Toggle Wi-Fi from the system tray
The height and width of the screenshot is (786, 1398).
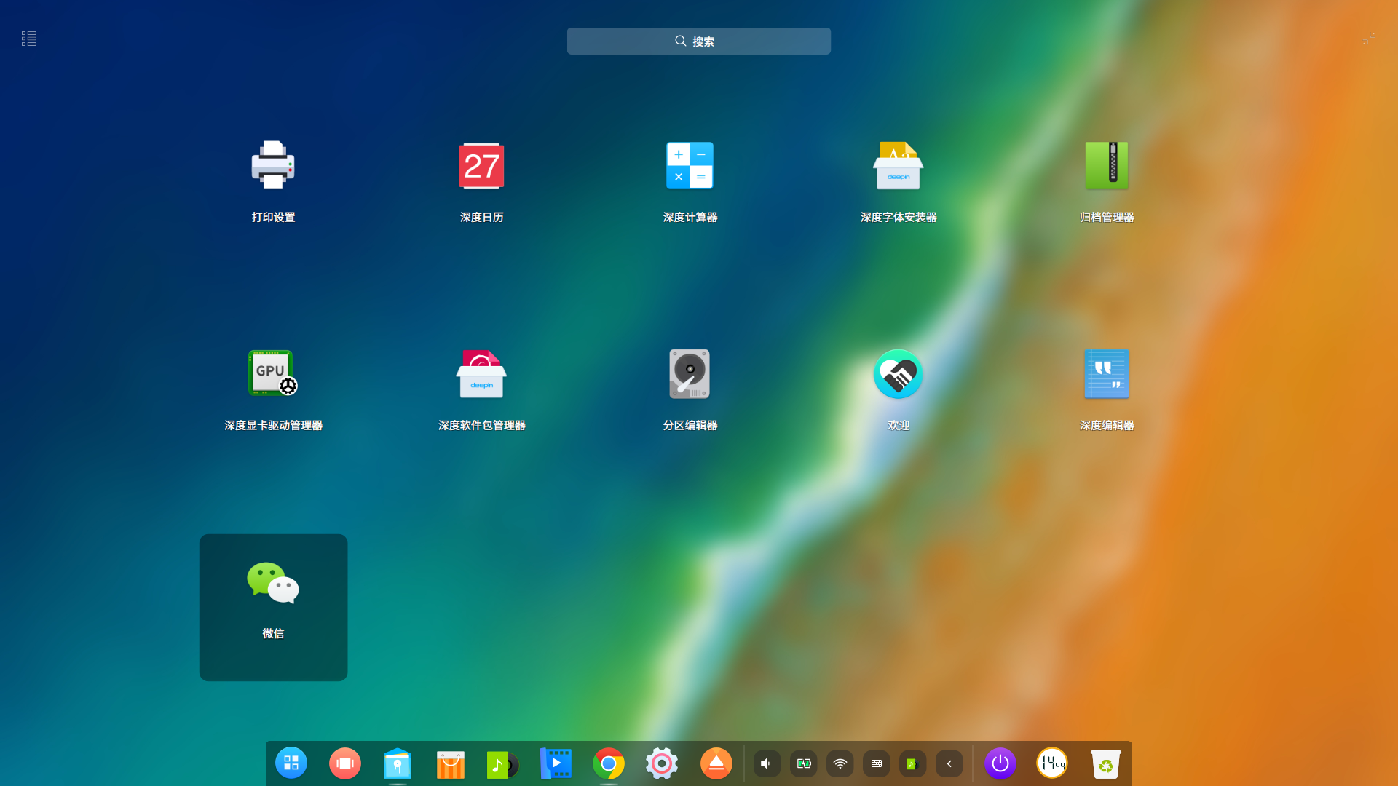840,763
